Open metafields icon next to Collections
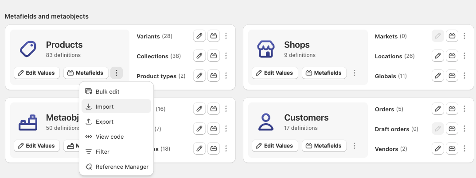476x178 pixels. tap(214, 56)
